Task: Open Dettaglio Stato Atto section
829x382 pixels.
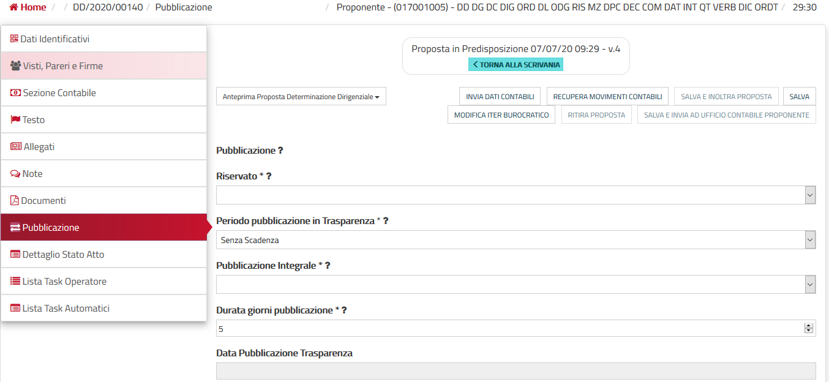Action: 63,255
